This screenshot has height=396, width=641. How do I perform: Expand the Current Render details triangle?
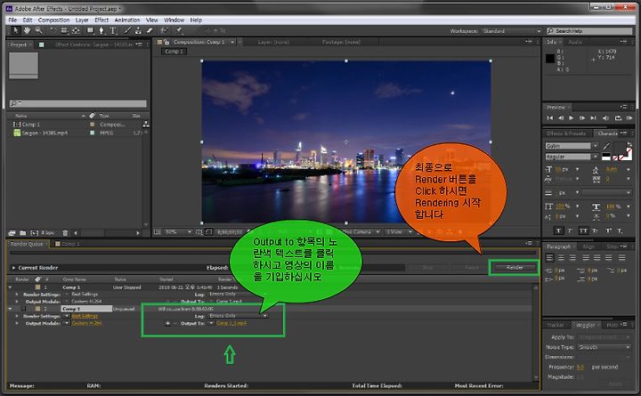click(13, 268)
